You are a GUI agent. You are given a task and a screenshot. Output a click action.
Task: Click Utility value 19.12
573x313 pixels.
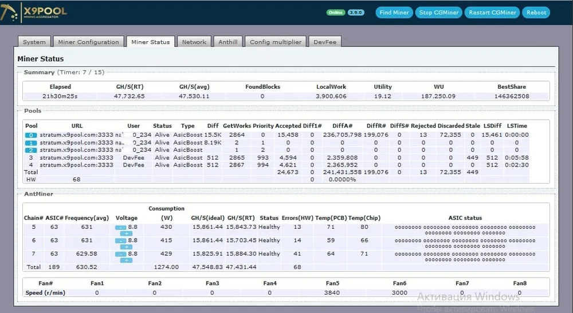pos(383,96)
